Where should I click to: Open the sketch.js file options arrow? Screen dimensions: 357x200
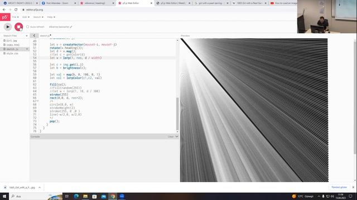pos(27,49)
